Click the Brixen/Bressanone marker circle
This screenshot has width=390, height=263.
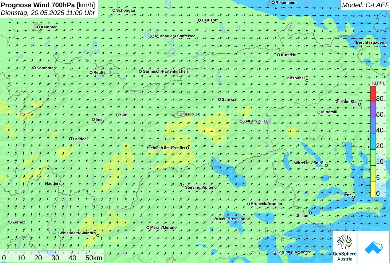tap(212, 219)
